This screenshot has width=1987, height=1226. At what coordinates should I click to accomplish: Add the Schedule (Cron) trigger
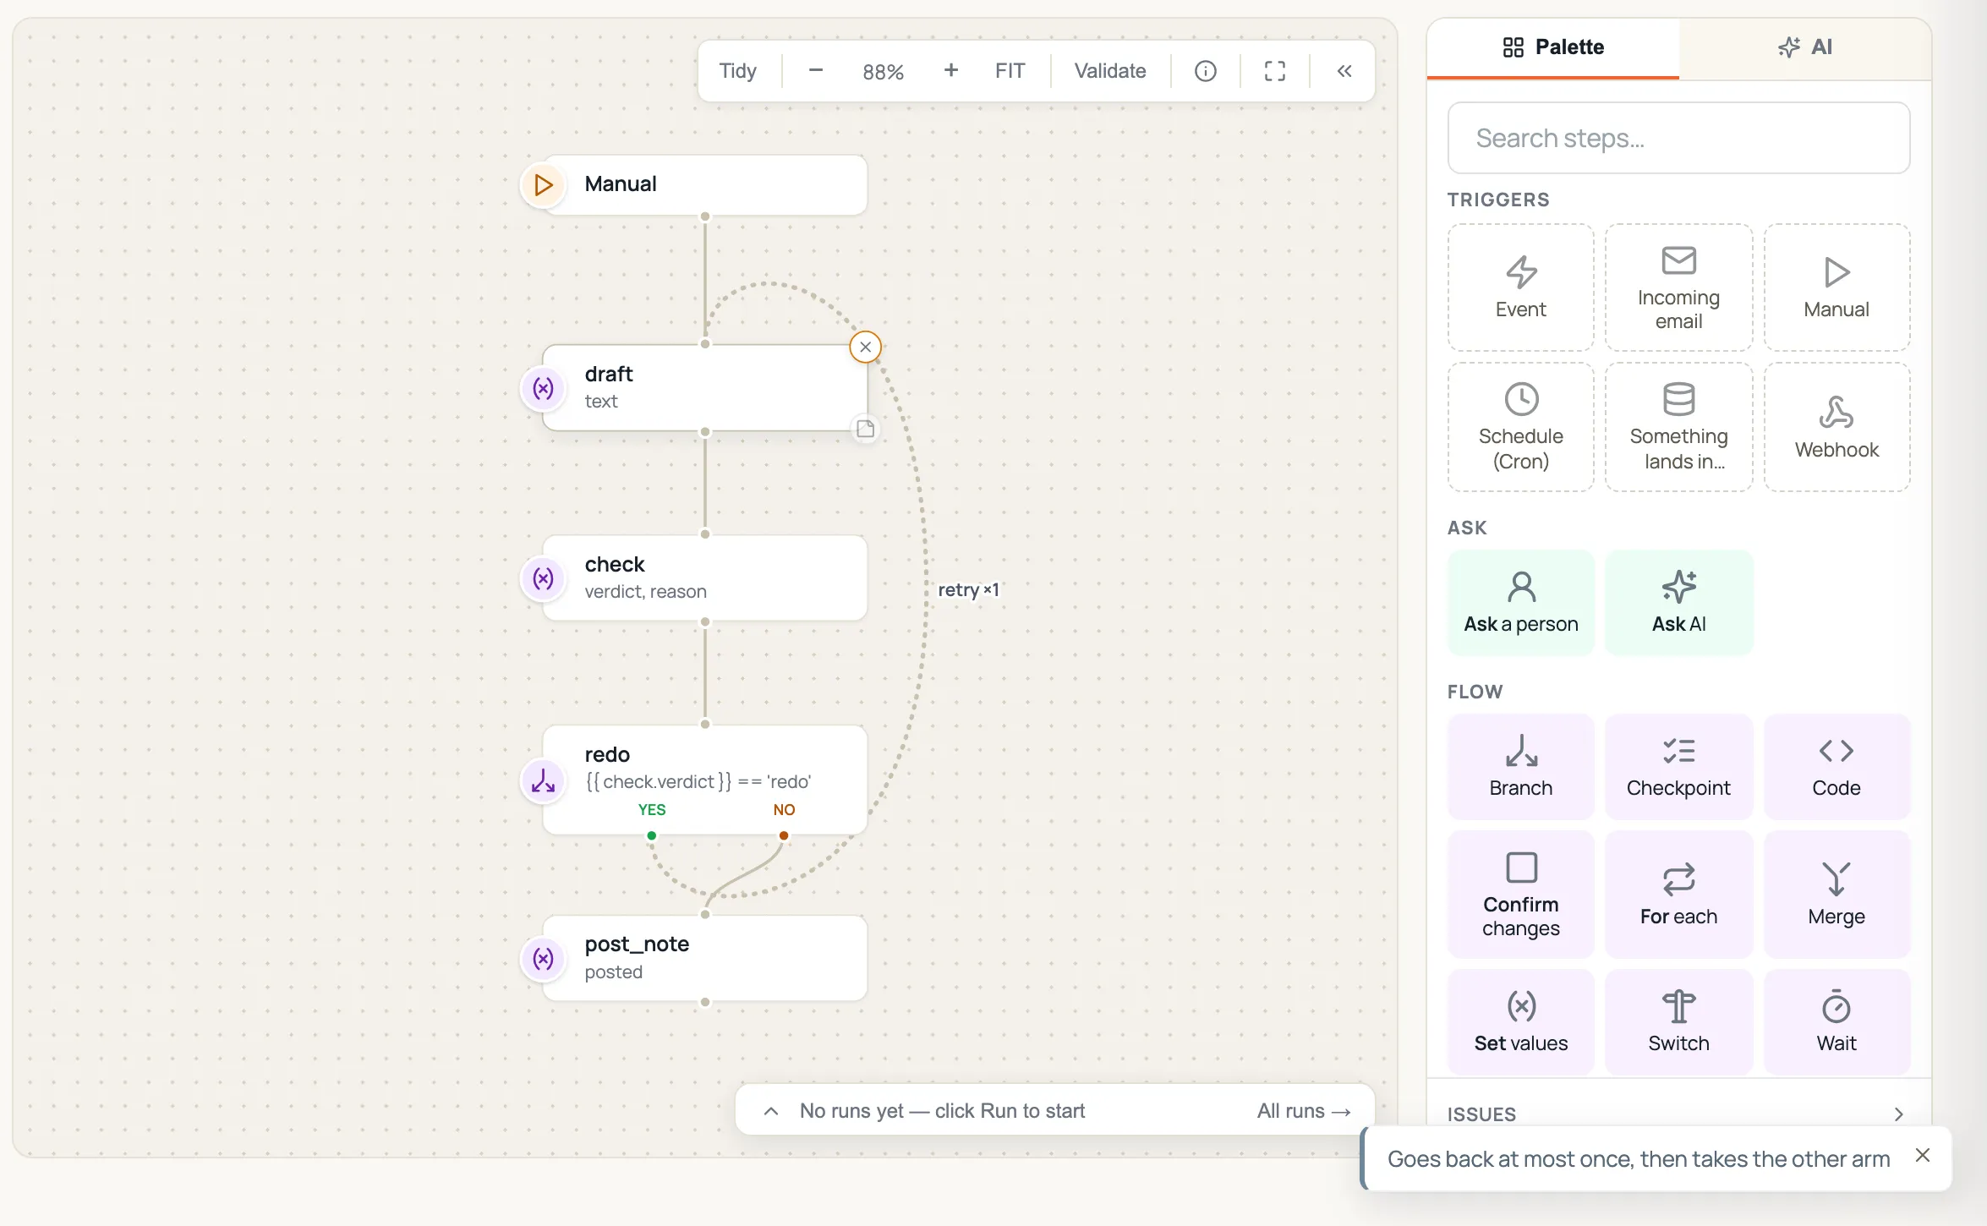1520,427
